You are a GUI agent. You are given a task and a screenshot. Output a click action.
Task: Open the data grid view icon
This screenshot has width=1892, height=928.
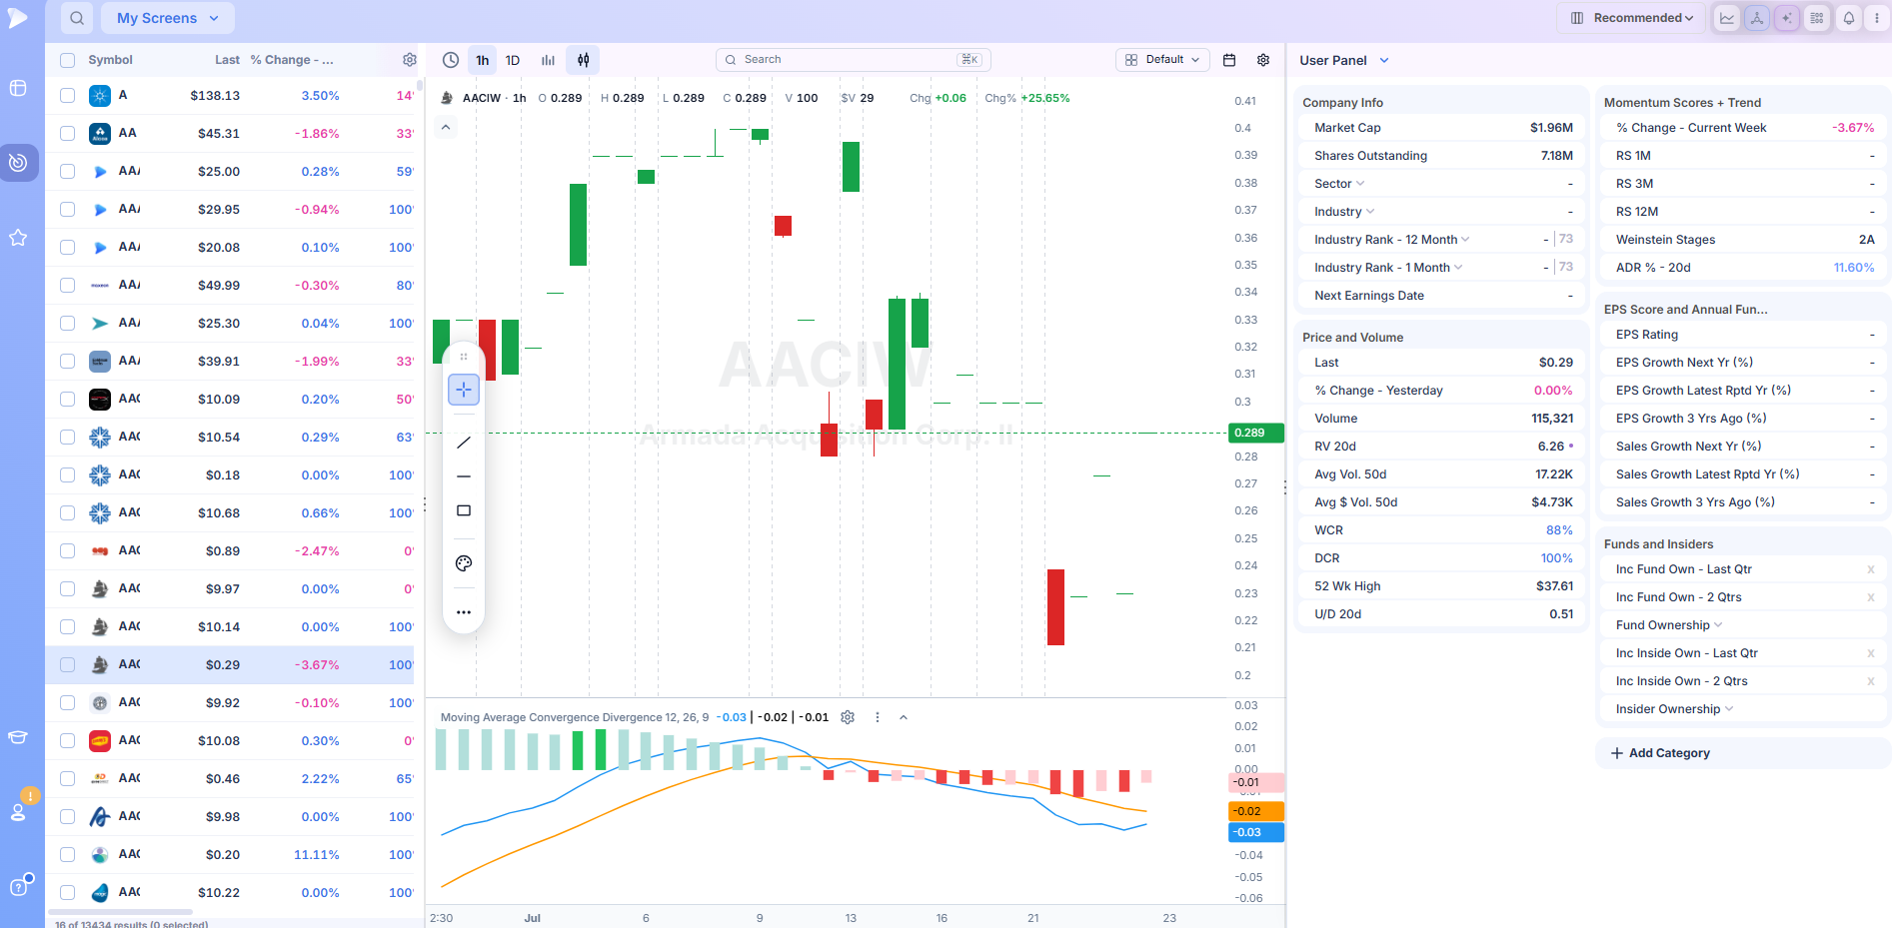(x=1817, y=18)
